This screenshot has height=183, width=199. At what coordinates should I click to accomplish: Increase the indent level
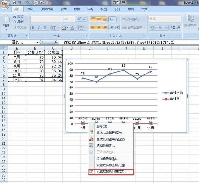pos(117,28)
